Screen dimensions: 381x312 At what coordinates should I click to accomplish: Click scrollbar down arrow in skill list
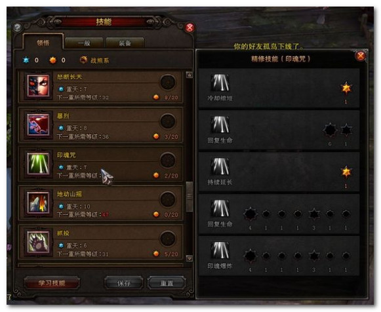(190, 258)
